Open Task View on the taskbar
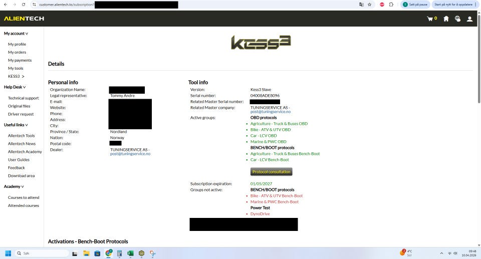481x259 pixels. [75, 253]
